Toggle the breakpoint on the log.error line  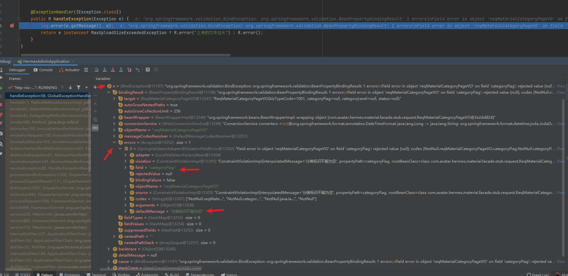(12, 26)
